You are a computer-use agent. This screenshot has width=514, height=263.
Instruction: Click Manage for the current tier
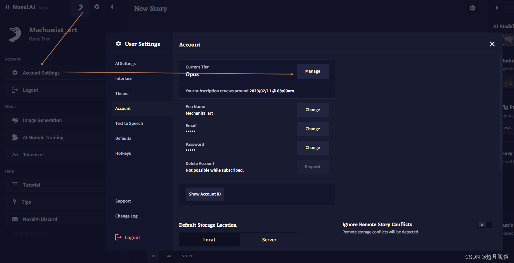313,71
